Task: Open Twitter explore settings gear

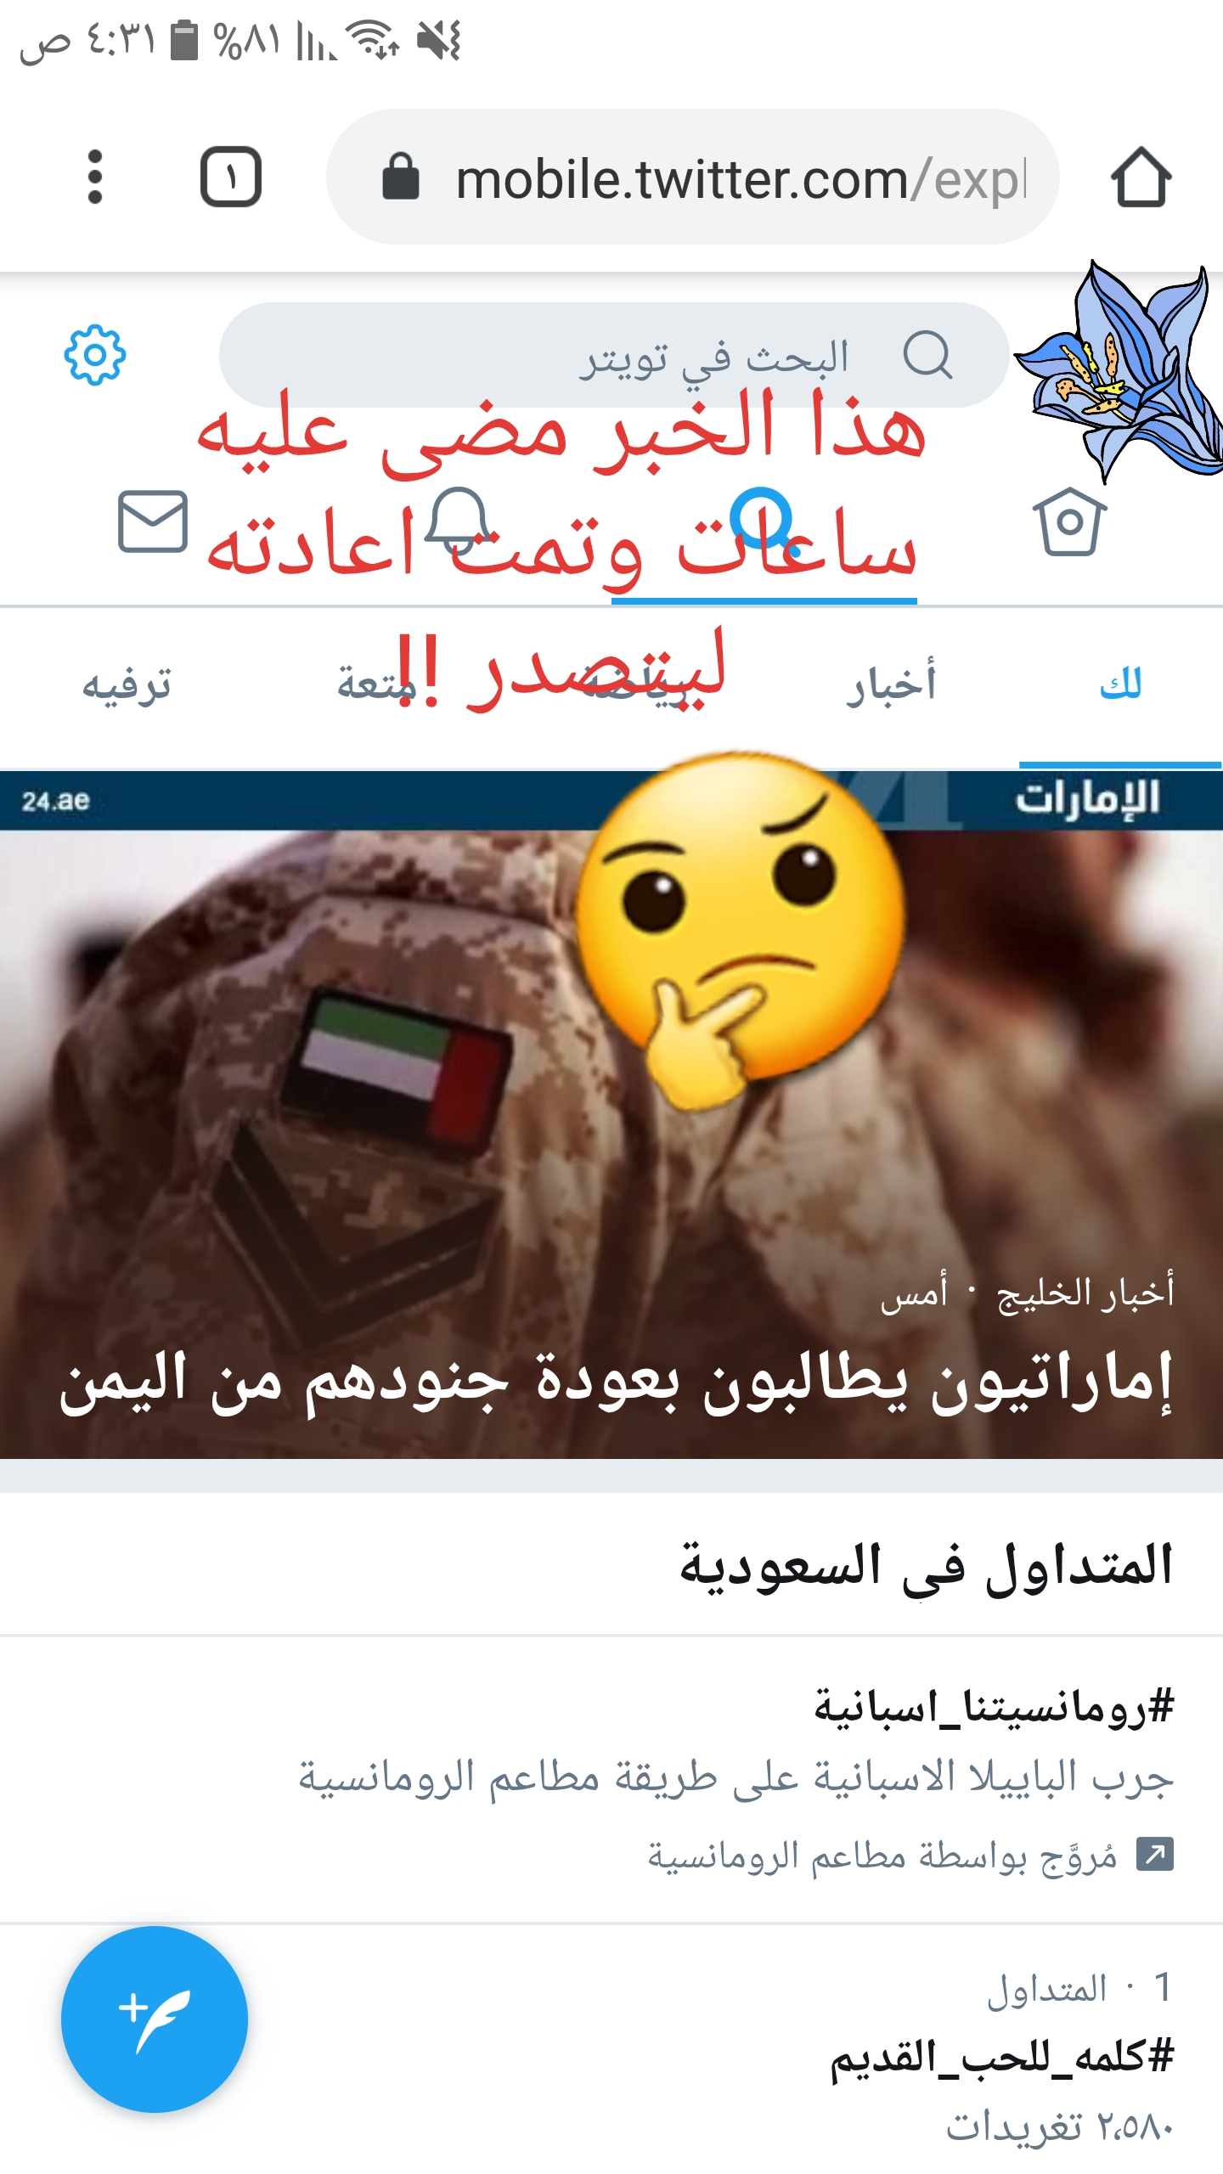Action: [x=95, y=355]
